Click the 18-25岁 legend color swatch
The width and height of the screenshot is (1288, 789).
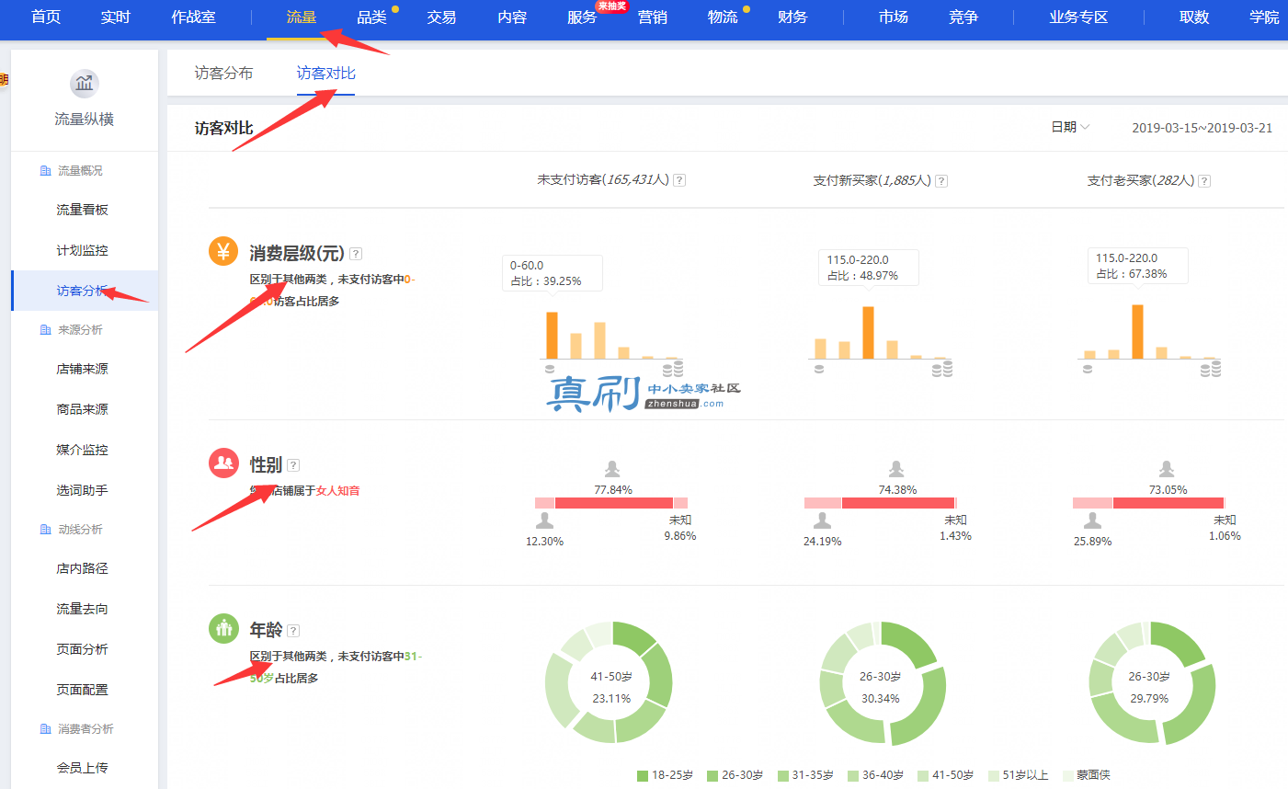tap(643, 776)
